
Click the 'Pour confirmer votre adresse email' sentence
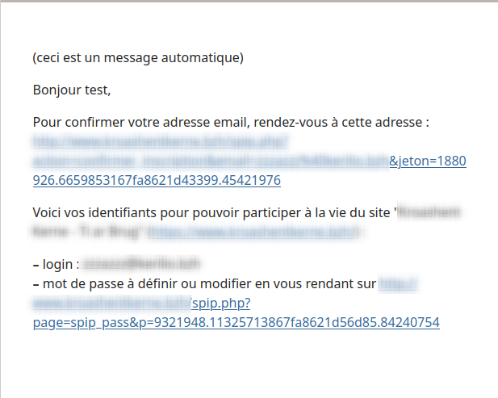[231, 122]
